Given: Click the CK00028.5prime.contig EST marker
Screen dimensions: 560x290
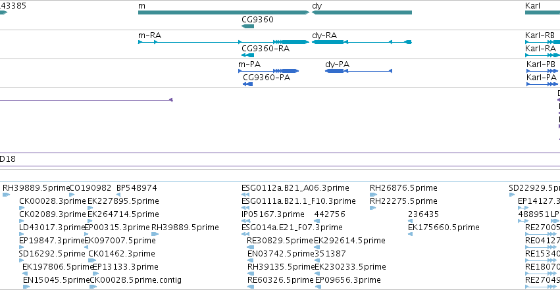Looking at the screenshot, I should tap(93, 287).
